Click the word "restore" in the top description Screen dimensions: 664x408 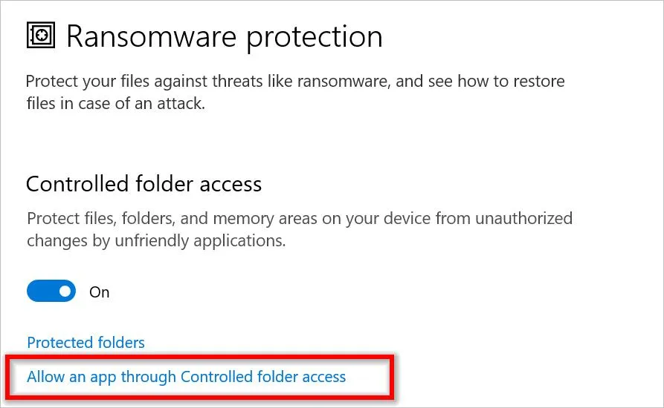pos(538,81)
